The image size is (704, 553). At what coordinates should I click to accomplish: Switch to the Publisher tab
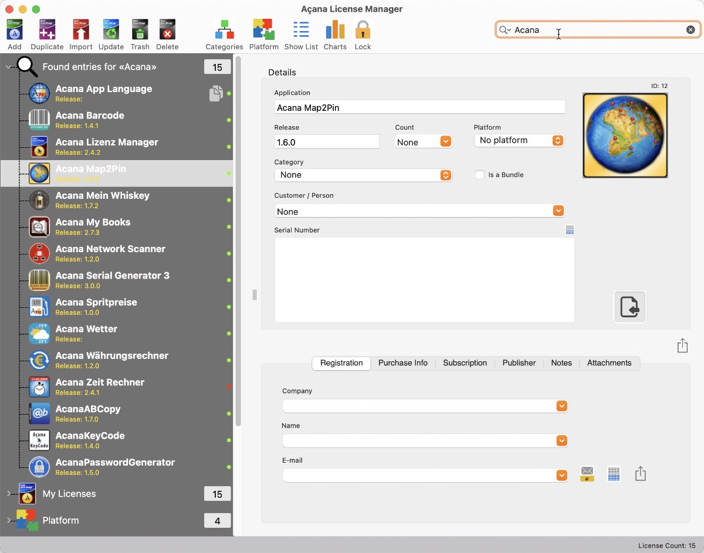point(519,363)
